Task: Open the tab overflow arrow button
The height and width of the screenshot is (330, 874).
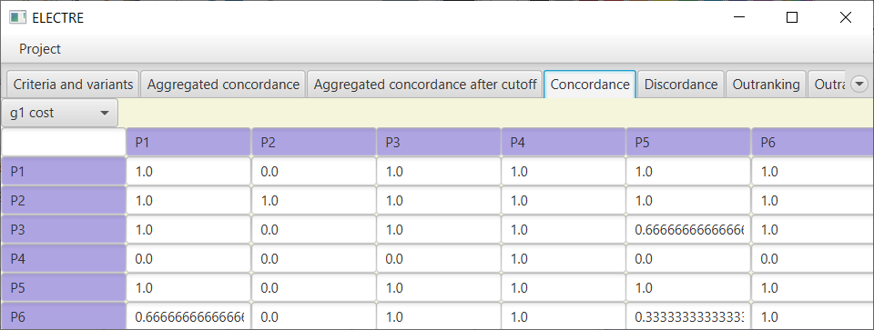Action: click(859, 85)
